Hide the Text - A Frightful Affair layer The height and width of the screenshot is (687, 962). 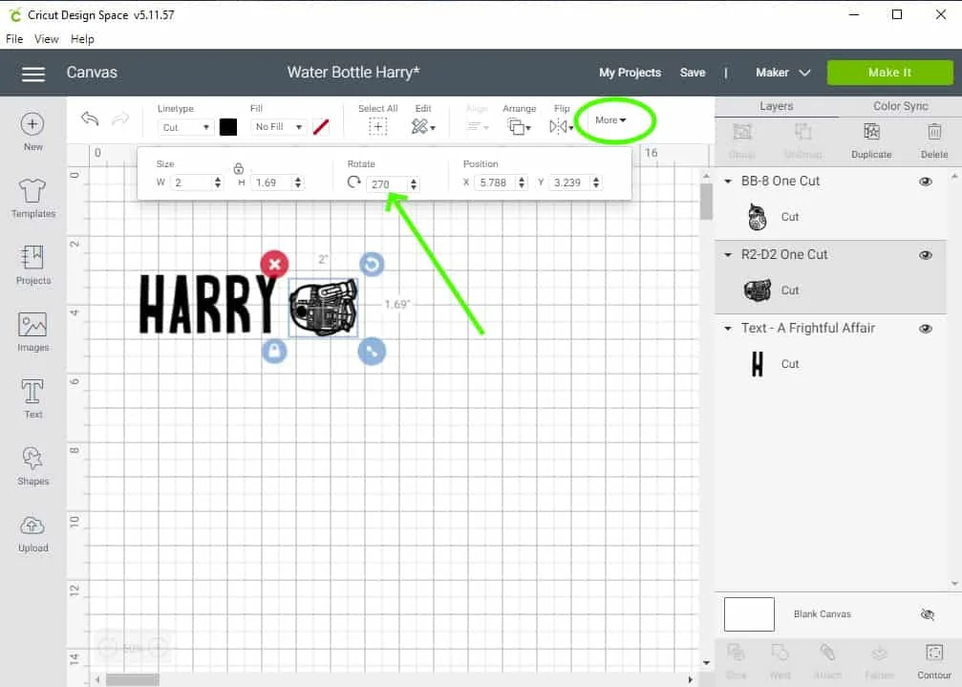925,329
